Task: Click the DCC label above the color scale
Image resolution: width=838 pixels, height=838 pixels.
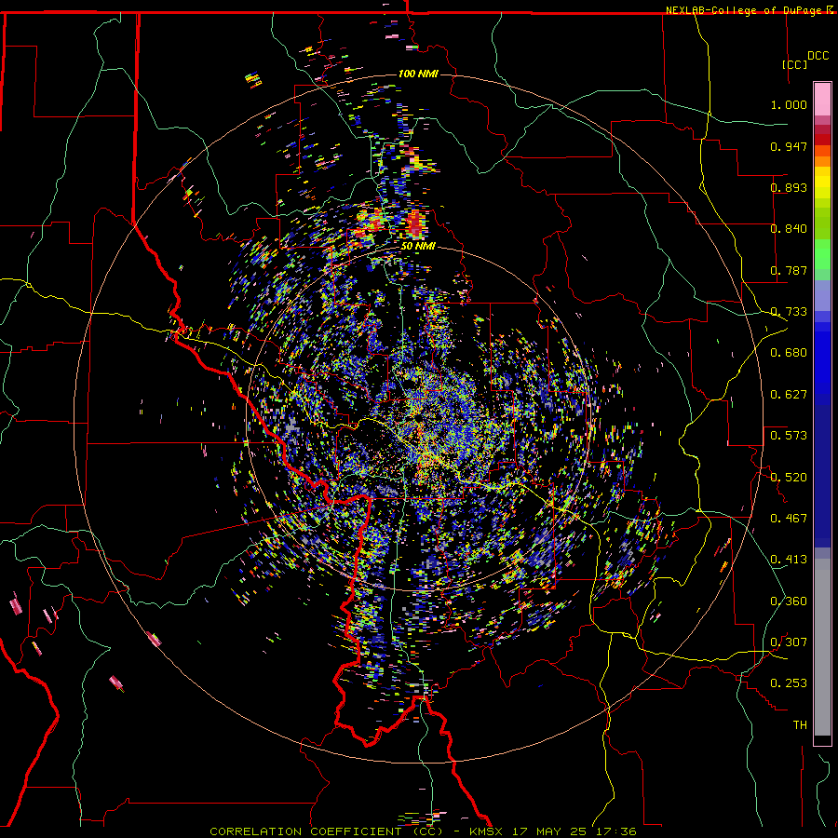Action: click(818, 56)
